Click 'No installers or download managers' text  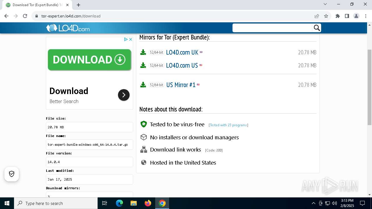pyautogui.click(x=194, y=138)
